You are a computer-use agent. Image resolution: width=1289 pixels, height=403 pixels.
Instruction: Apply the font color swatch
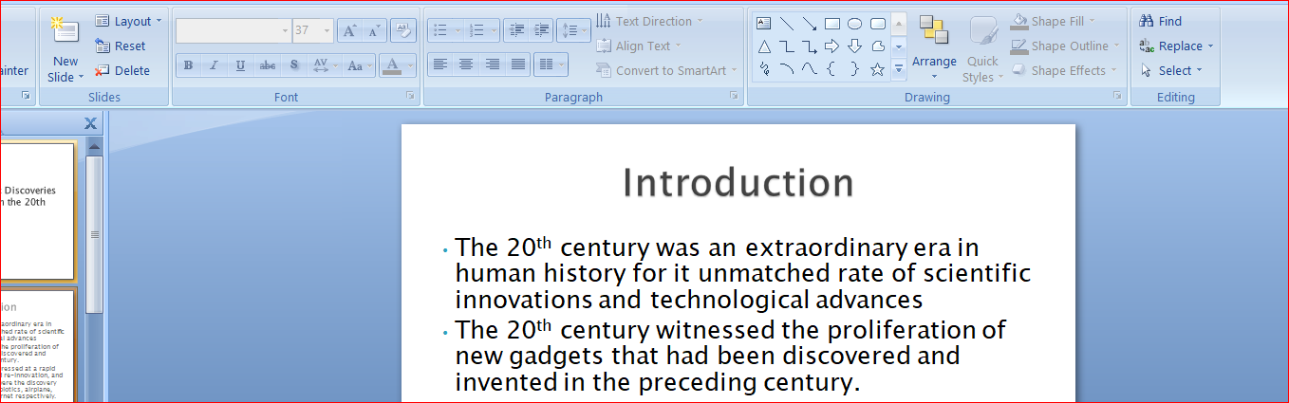(x=391, y=65)
